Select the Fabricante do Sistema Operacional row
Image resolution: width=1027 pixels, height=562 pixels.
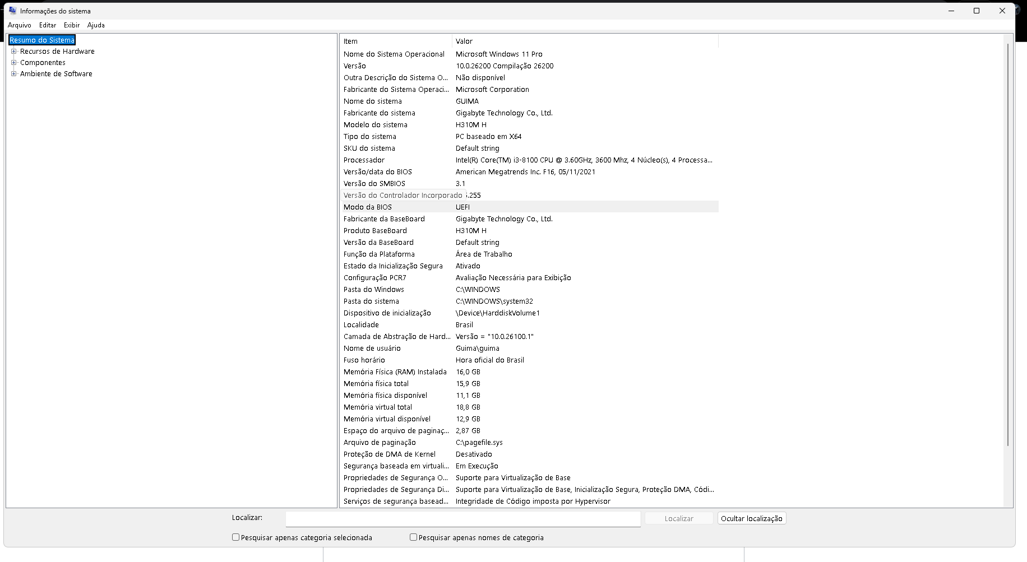(529, 90)
